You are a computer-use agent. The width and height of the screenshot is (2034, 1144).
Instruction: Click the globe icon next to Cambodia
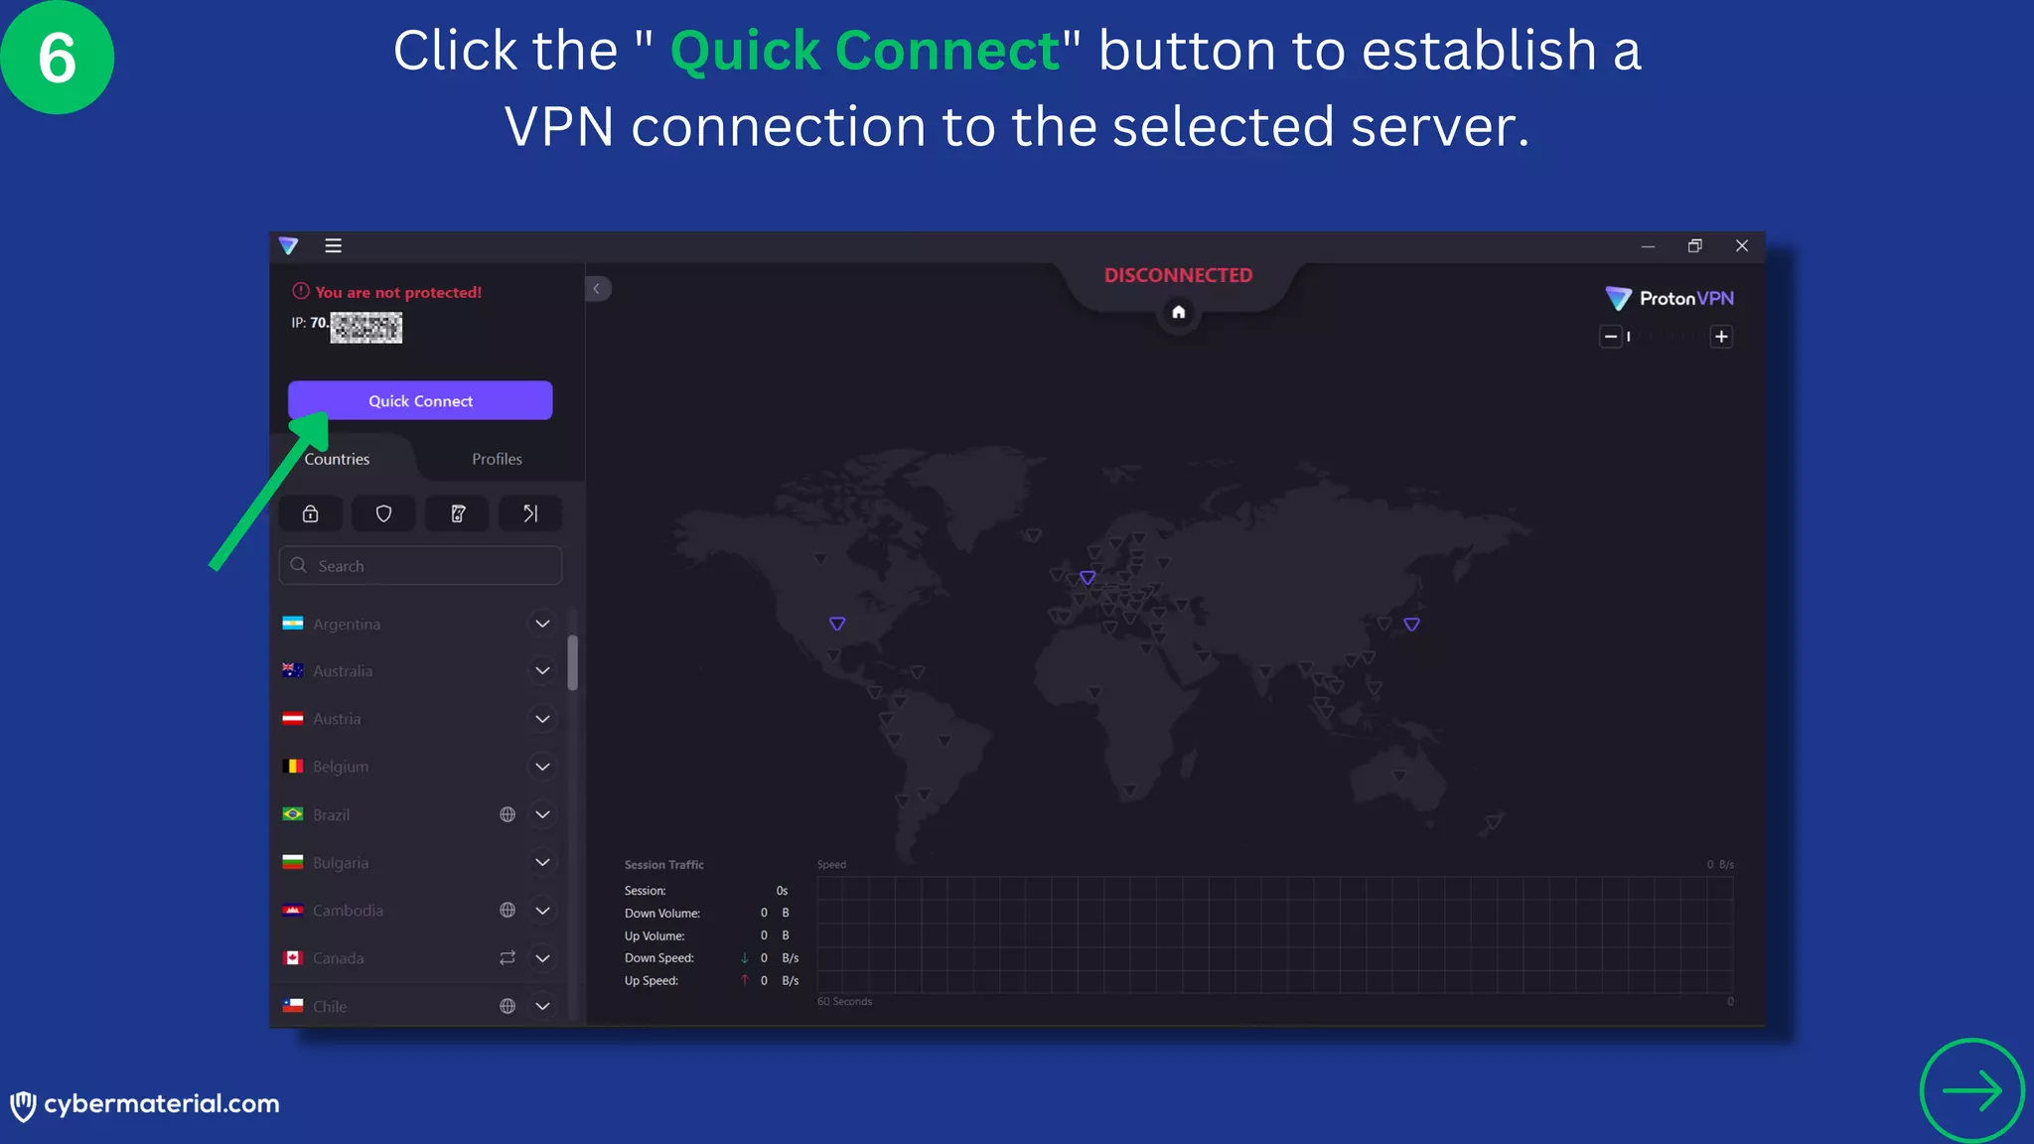[508, 911]
